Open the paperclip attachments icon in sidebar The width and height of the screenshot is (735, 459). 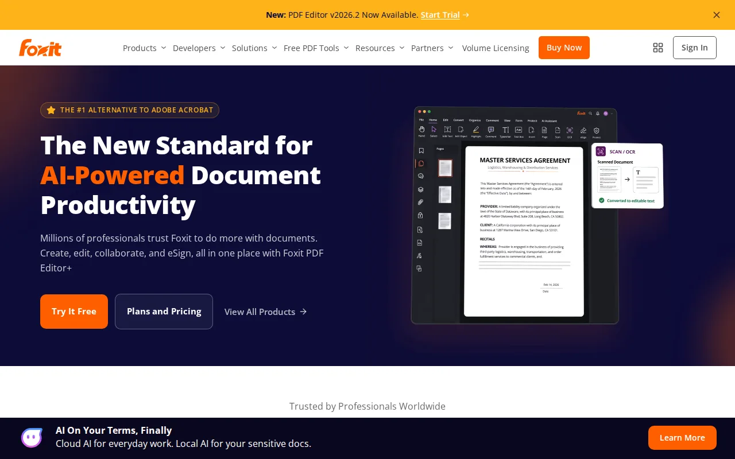[x=421, y=203]
